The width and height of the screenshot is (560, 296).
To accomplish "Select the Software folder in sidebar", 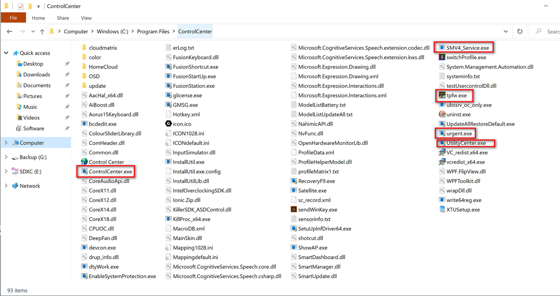I will 33,129.
